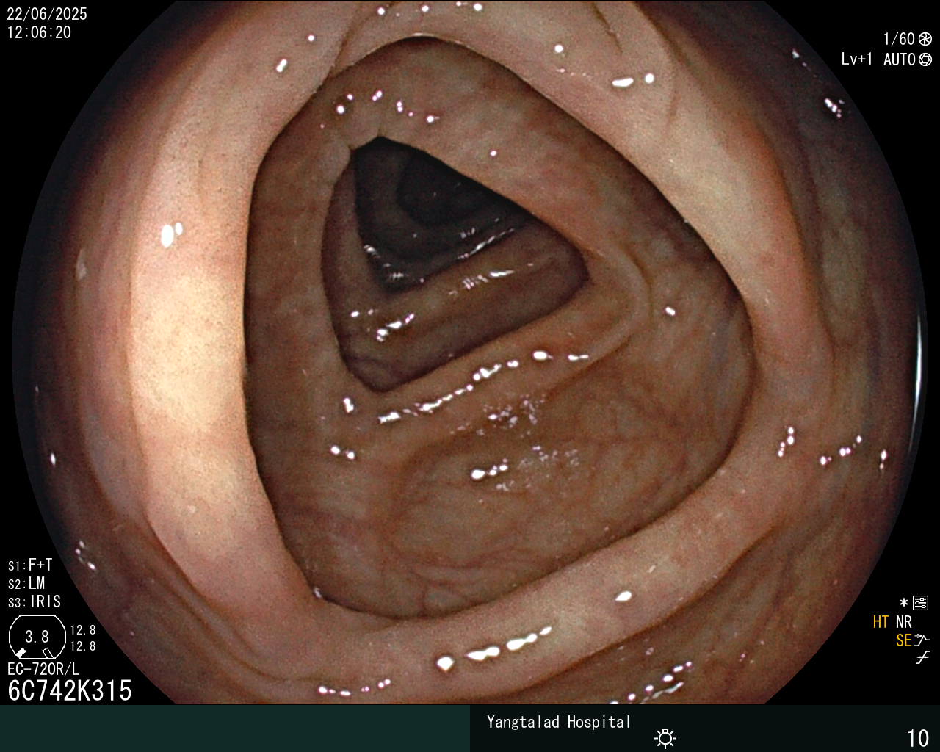The width and height of the screenshot is (940, 752).
Task: Click the date 22/06/2025
Action: click(47, 14)
